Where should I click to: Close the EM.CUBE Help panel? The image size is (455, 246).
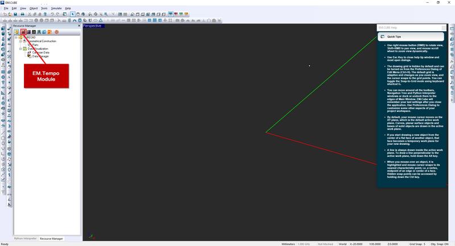click(x=444, y=28)
